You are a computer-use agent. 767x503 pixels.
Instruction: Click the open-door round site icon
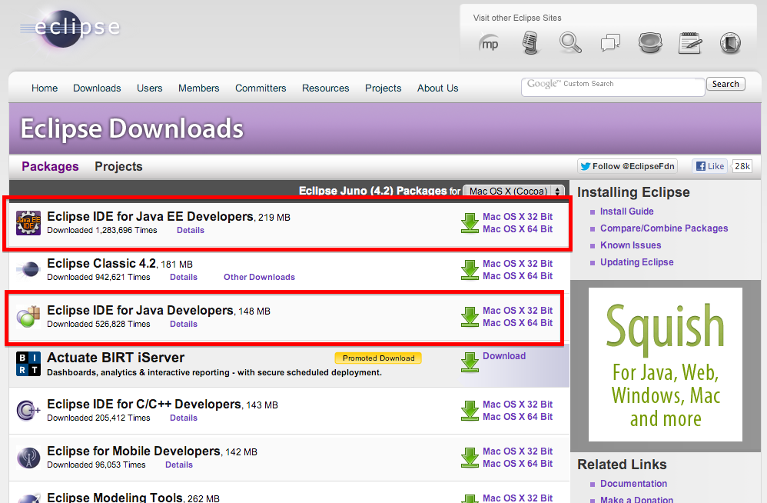click(730, 42)
